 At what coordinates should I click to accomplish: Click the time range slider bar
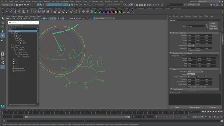[x=77, y=117]
